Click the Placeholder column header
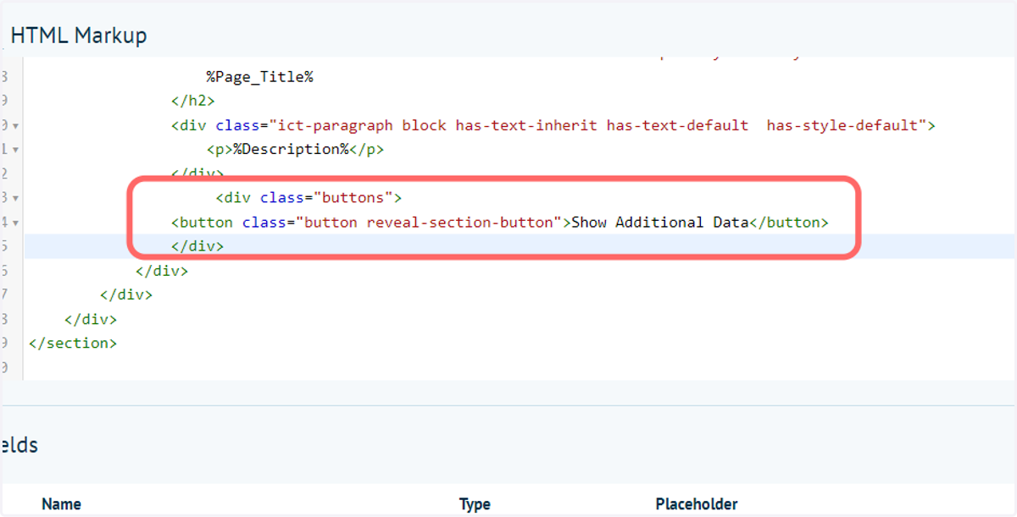The width and height of the screenshot is (1017, 517). click(697, 504)
